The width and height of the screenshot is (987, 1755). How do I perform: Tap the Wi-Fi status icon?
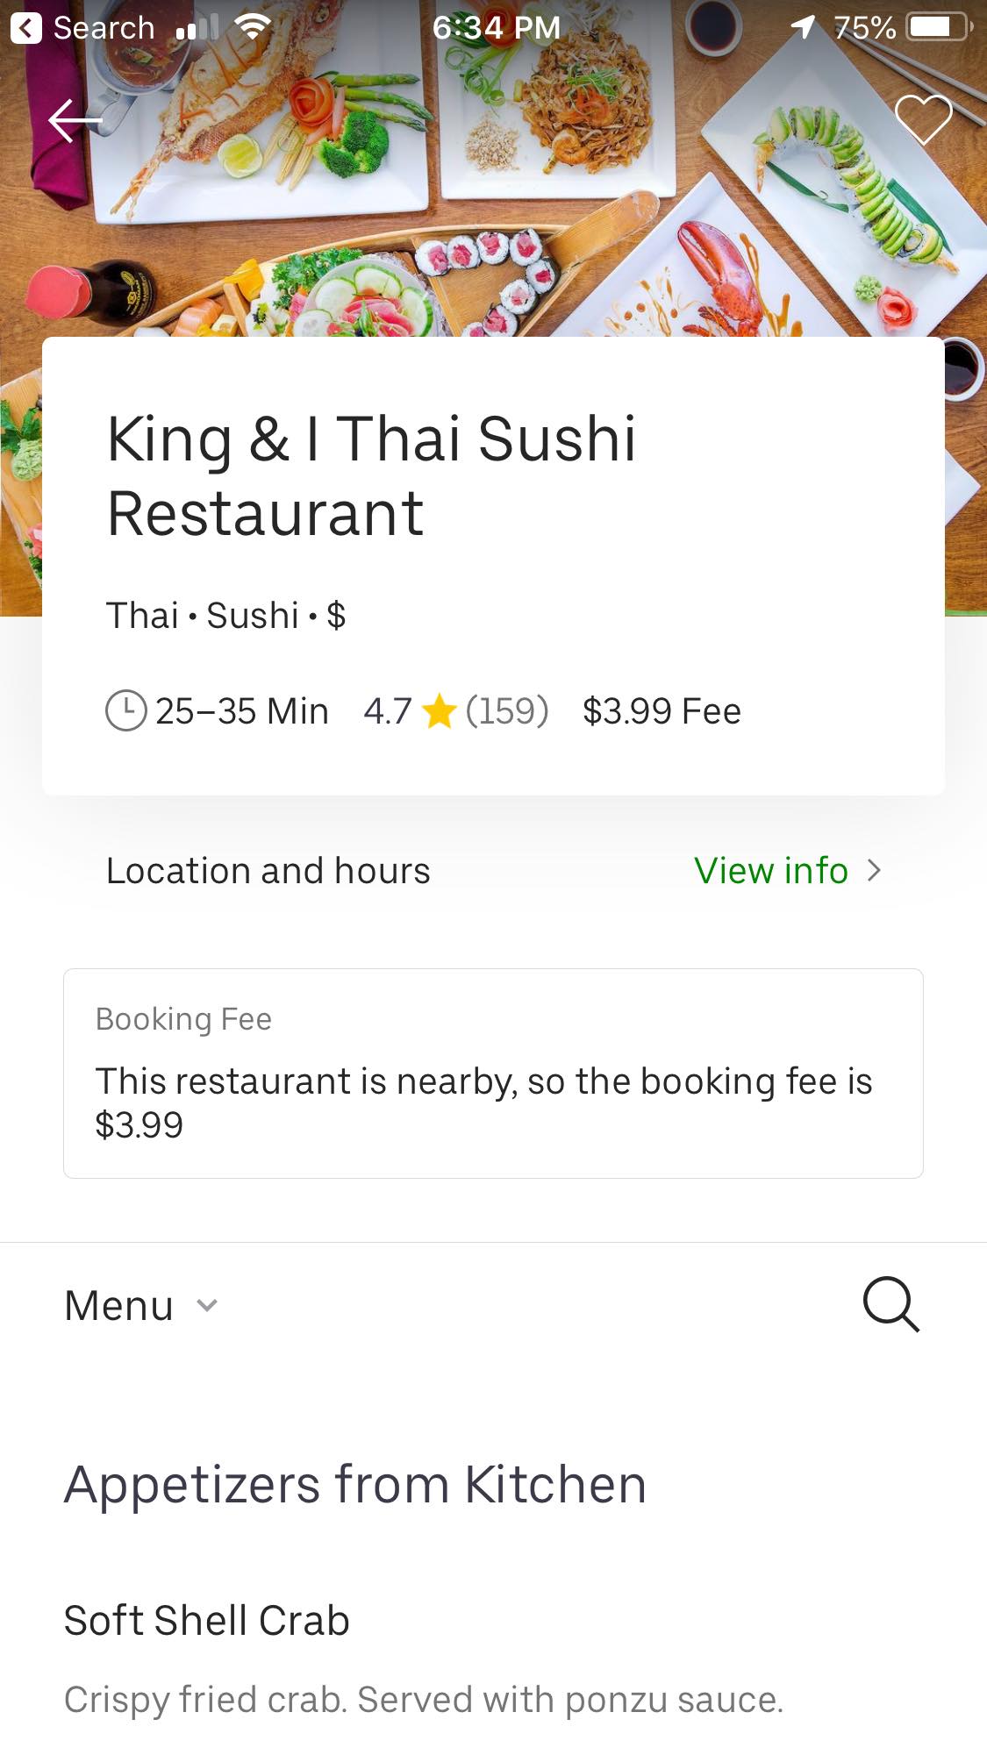pyautogui.click(x=253, y=27)
